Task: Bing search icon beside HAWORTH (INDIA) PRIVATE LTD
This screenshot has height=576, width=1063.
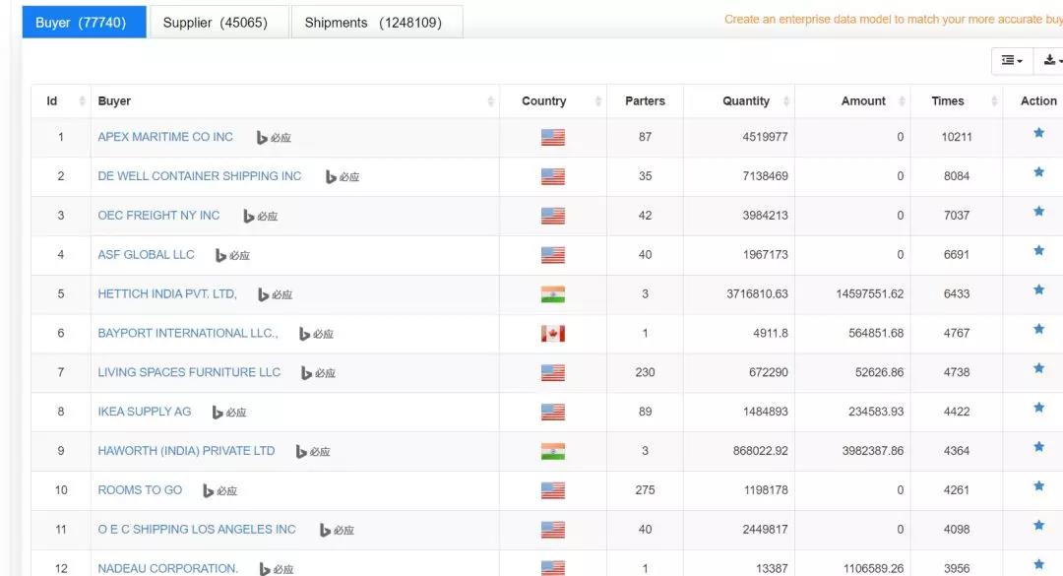Action: 313,452
